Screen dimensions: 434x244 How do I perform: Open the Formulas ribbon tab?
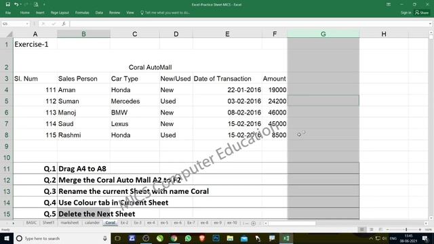(82, 13)
